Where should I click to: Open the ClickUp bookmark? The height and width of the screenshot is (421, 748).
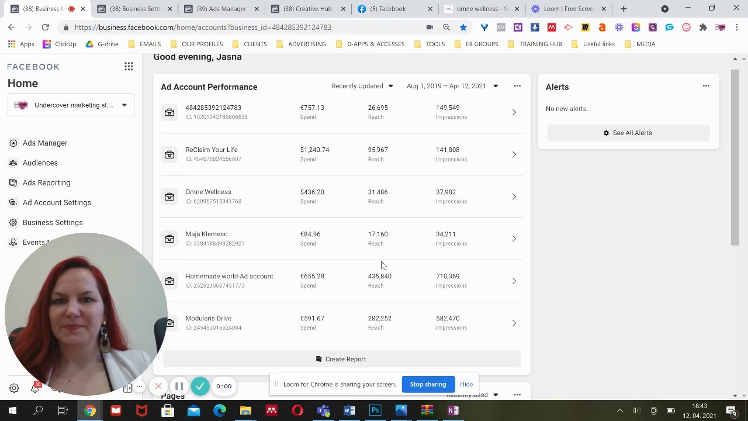pos(58,44)
